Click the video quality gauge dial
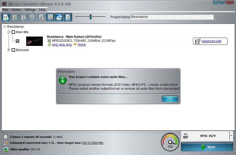 (170, 142)
